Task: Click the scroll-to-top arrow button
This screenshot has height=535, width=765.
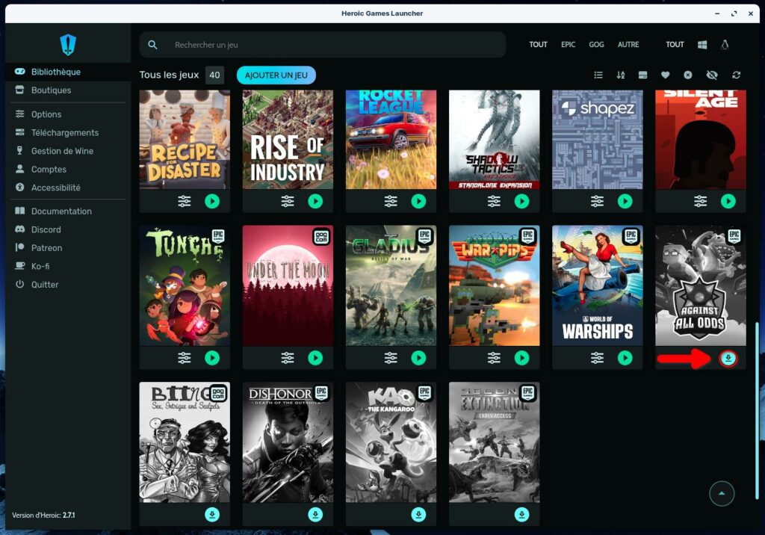Action: pos(722,493)
